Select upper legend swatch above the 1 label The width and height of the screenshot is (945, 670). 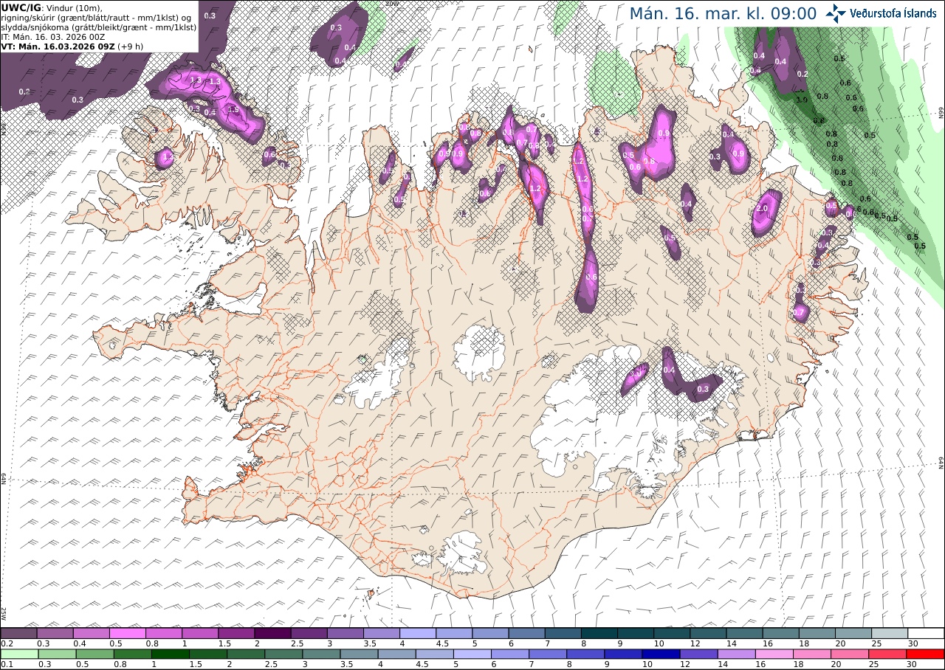point(199,633)
